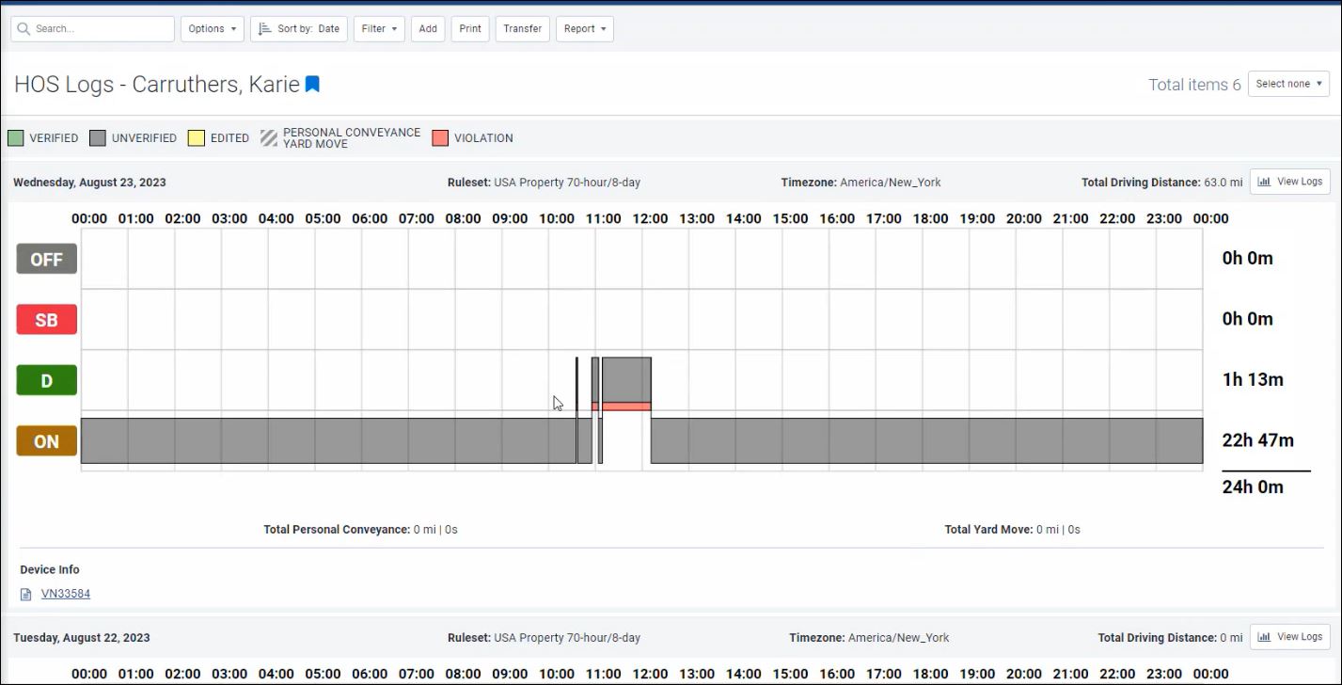
Task: Click the blue bookmark icon beside Carruthers, Karie
Action: click(312, 85)
